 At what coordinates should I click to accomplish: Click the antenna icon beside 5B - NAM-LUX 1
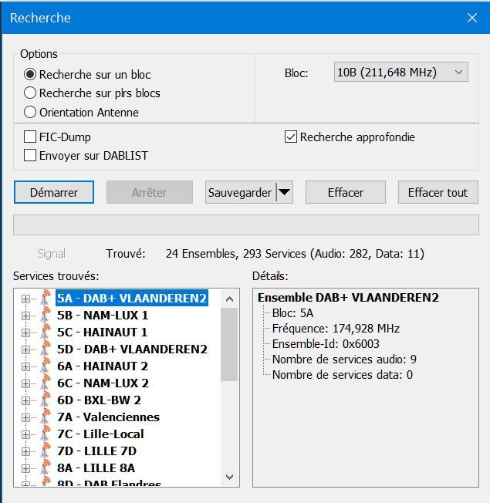point(46,315)
